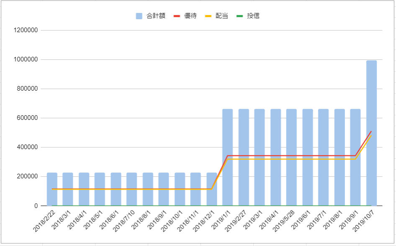
Task: Click the 2018/12/1 date label
Action: (x=204, y=221)
